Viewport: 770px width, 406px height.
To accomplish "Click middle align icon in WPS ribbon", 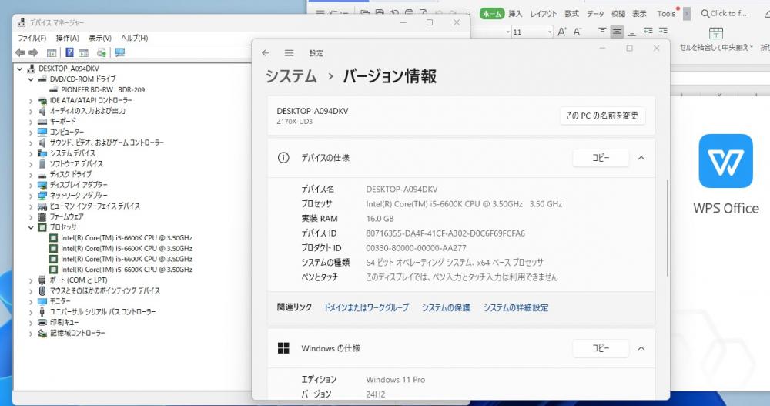I will pos(617,32).
